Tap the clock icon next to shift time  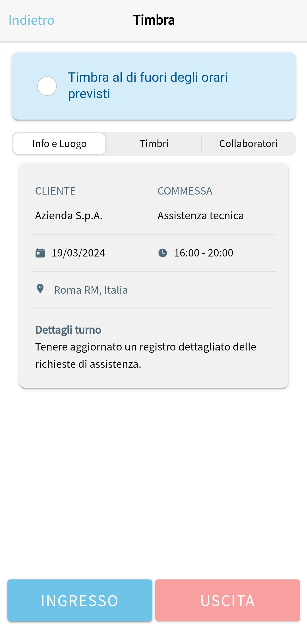pyautogui.click(x=163, y=253)
